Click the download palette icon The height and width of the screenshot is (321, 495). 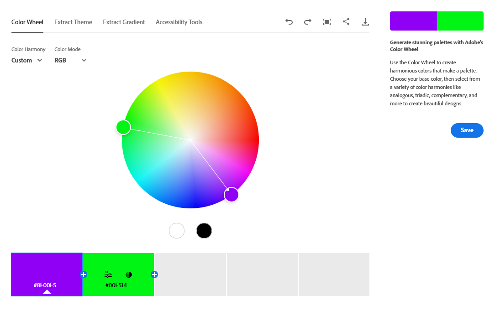click(x=365, y=22)
